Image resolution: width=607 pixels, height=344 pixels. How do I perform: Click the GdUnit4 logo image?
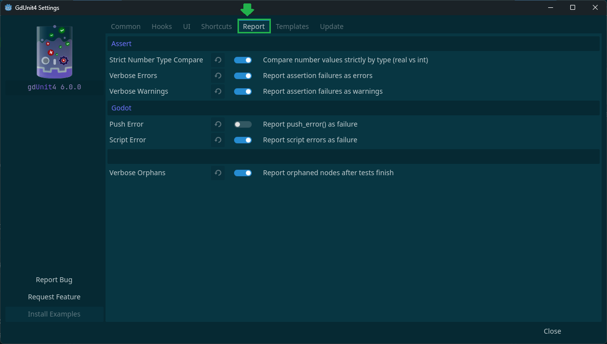click(x=54, y=52)
